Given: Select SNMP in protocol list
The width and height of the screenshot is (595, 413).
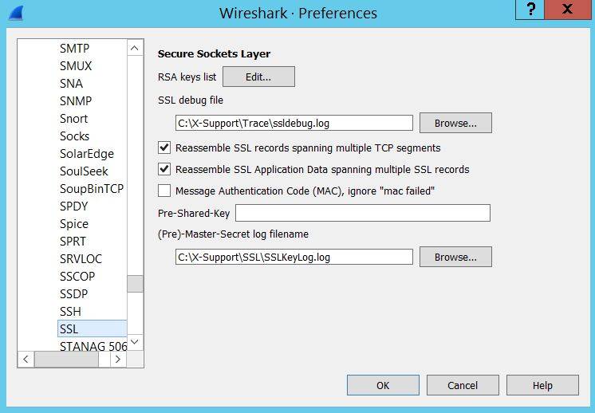Looking at the screenshot, I should 76,101.
